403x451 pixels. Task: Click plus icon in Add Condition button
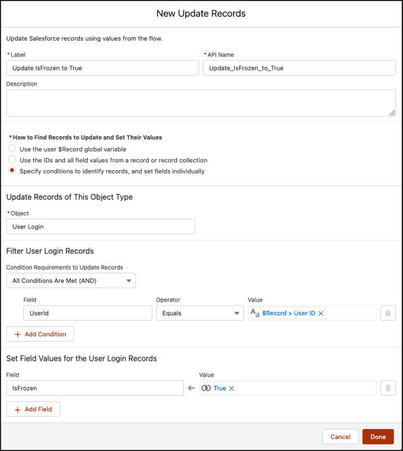(18, 334)
